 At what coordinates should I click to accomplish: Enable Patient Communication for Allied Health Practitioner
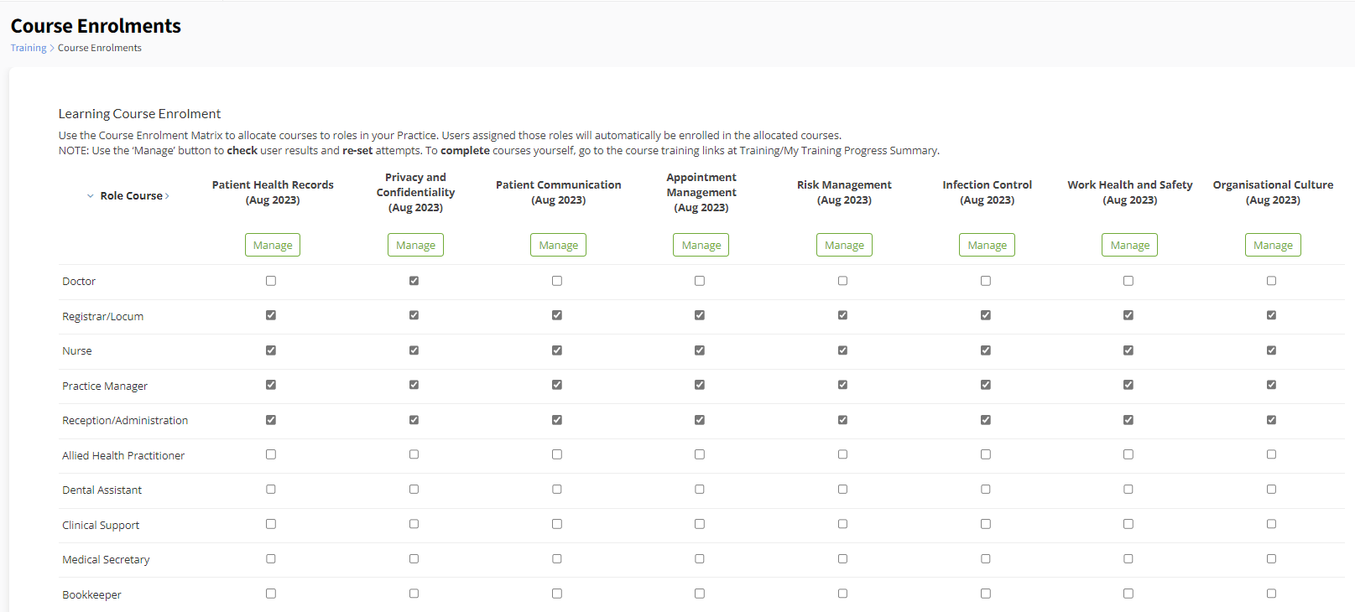557,454
